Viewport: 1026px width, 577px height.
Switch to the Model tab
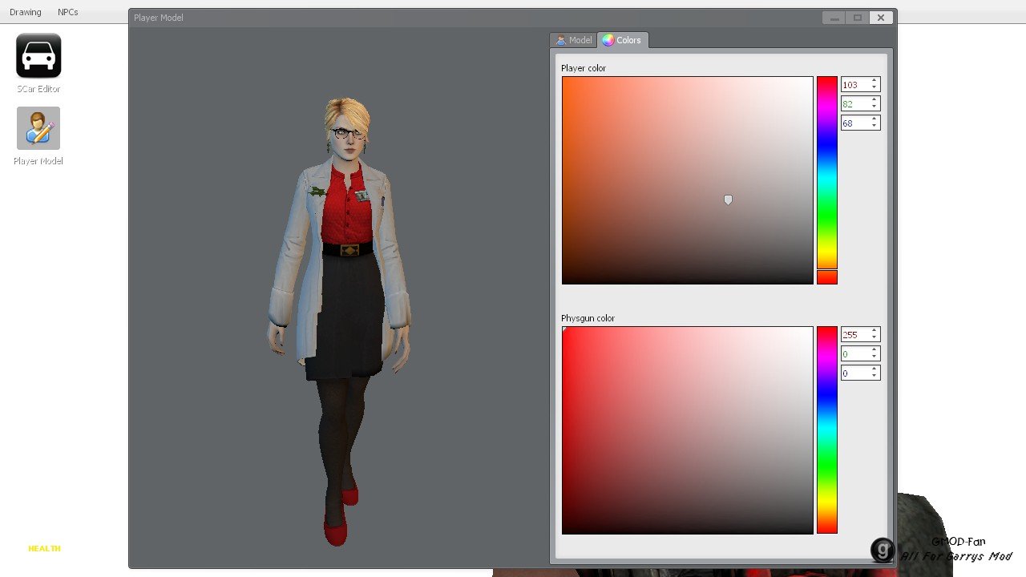[574, 40]
